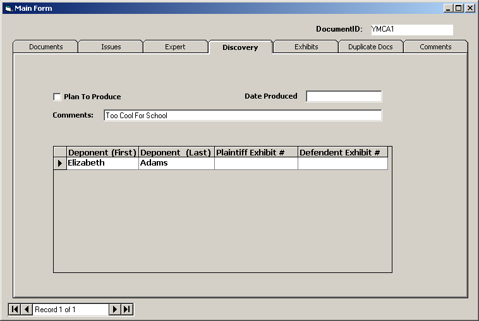Enable the Plan To Produce checkbox
Screen dimensions: 479x321
click(57, 97)
